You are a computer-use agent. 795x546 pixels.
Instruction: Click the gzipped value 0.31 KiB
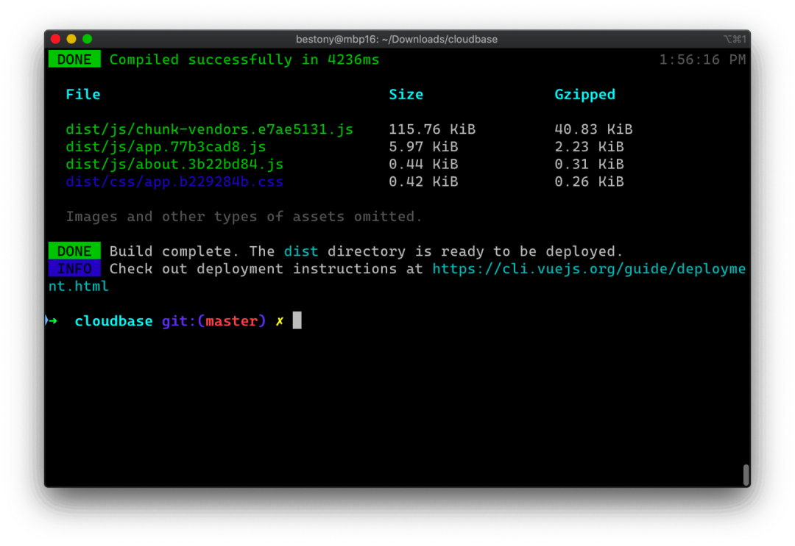click(x=589, y=164)
